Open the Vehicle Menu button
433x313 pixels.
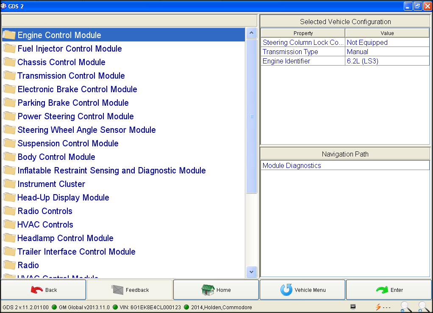[x=303, y=290]
